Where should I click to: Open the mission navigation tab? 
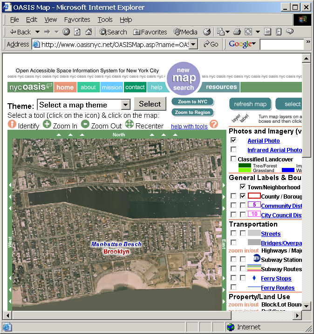pos(111,87)
